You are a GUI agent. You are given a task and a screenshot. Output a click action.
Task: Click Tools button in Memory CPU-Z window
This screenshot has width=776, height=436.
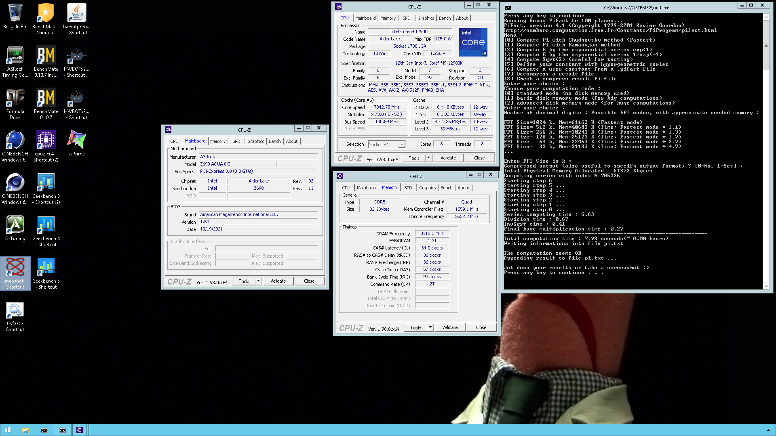(415, 327)
